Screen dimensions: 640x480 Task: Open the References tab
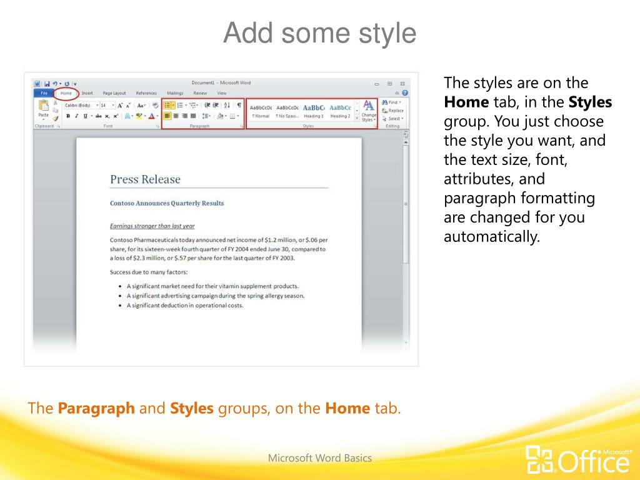point(146,93)
